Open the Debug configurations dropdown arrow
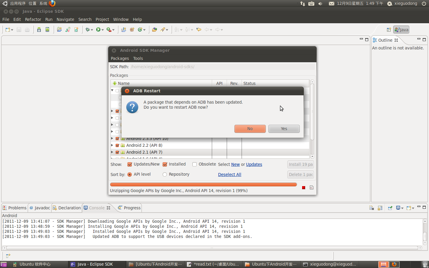429x268 pixels. (x=92, y=30)
